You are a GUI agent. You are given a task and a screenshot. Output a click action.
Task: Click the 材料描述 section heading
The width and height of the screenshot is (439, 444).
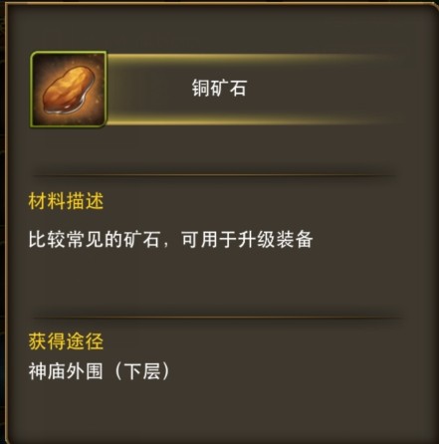pos(66,201)
